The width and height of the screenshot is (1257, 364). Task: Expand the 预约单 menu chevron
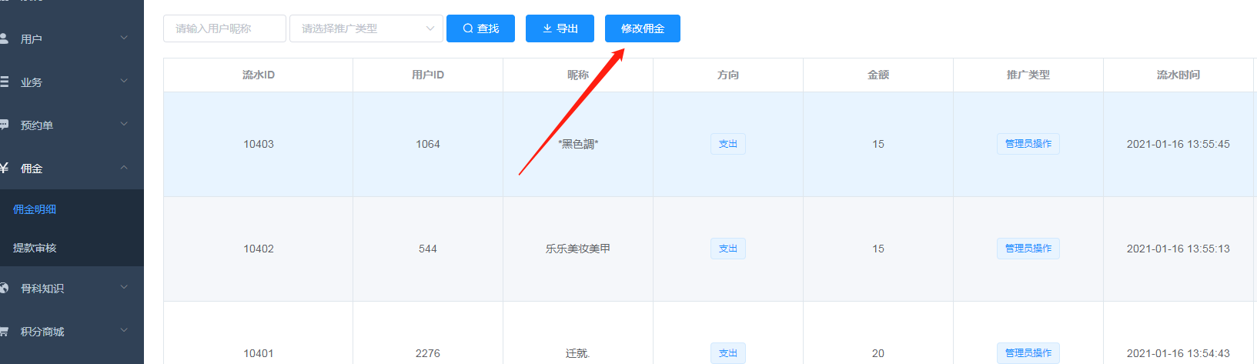(124, 124)
